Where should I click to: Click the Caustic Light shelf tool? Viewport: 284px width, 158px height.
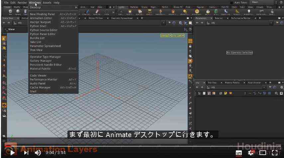click(x=225, y=12)
